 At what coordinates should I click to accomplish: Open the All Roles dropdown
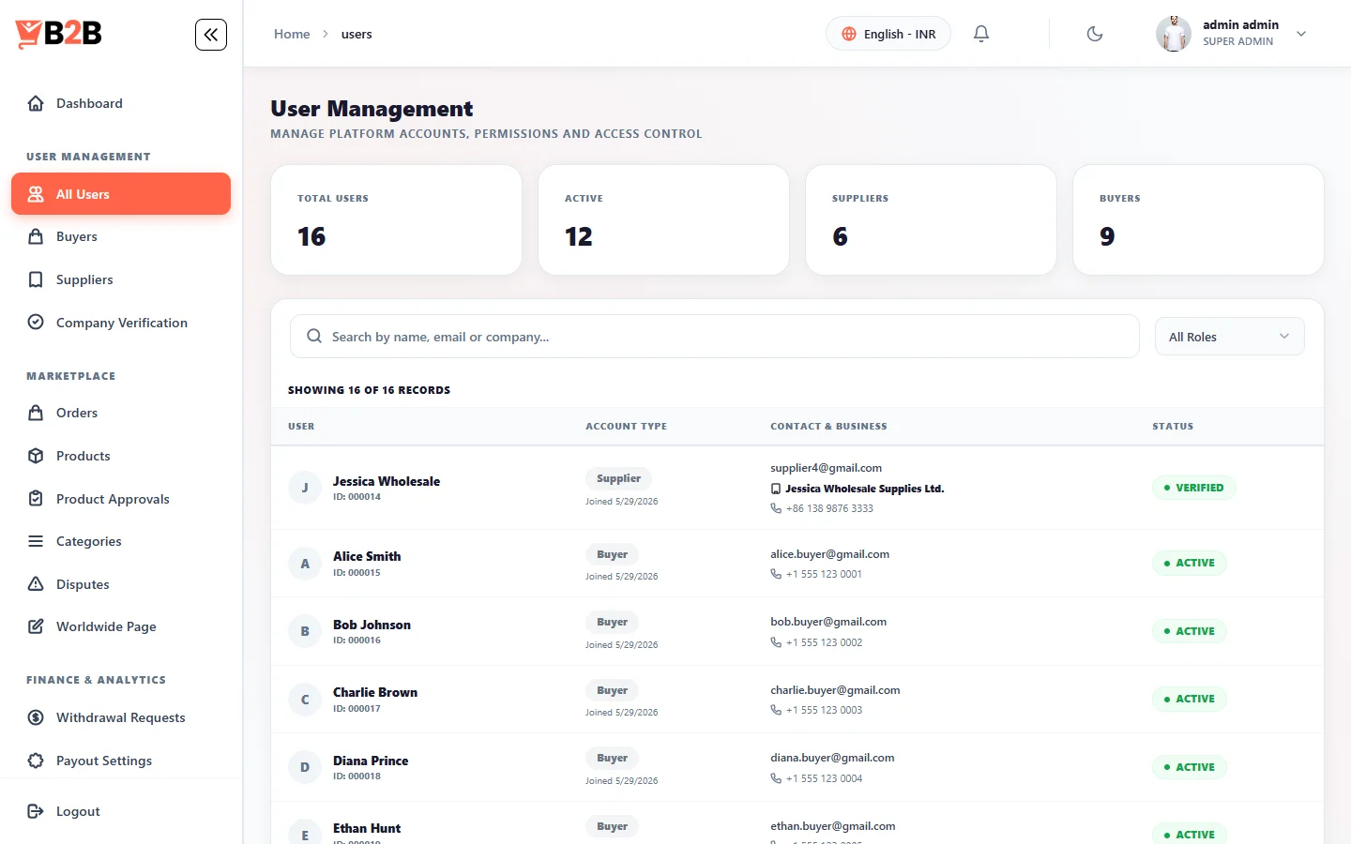click(x=1229, y=337)
